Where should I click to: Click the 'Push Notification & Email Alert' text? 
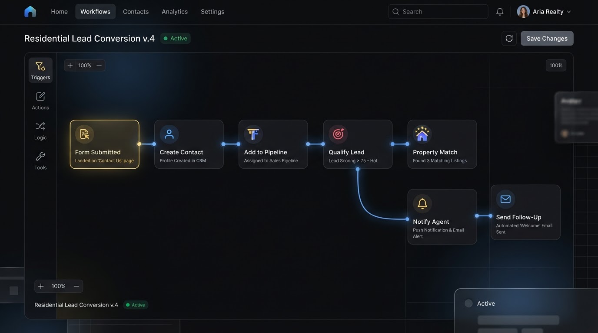pyautogui.click(x=438, y=233)
